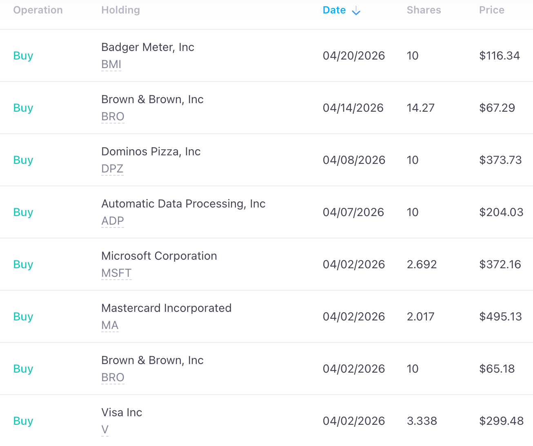Open the MSFT ticker link
The image size is (533, 446).
pyautogui.click(x=116, y=273)
